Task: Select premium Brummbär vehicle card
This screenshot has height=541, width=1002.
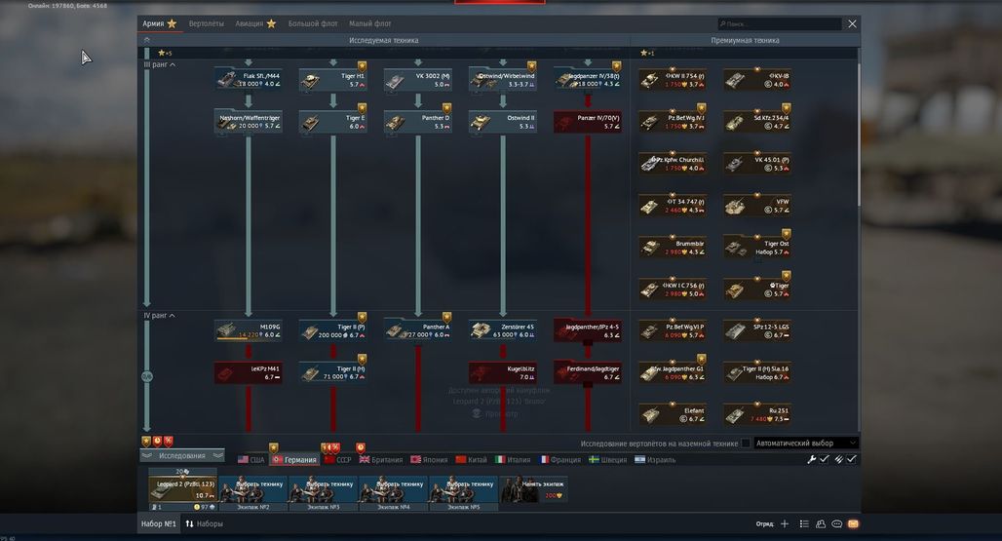Action: (x=673, y=248)
